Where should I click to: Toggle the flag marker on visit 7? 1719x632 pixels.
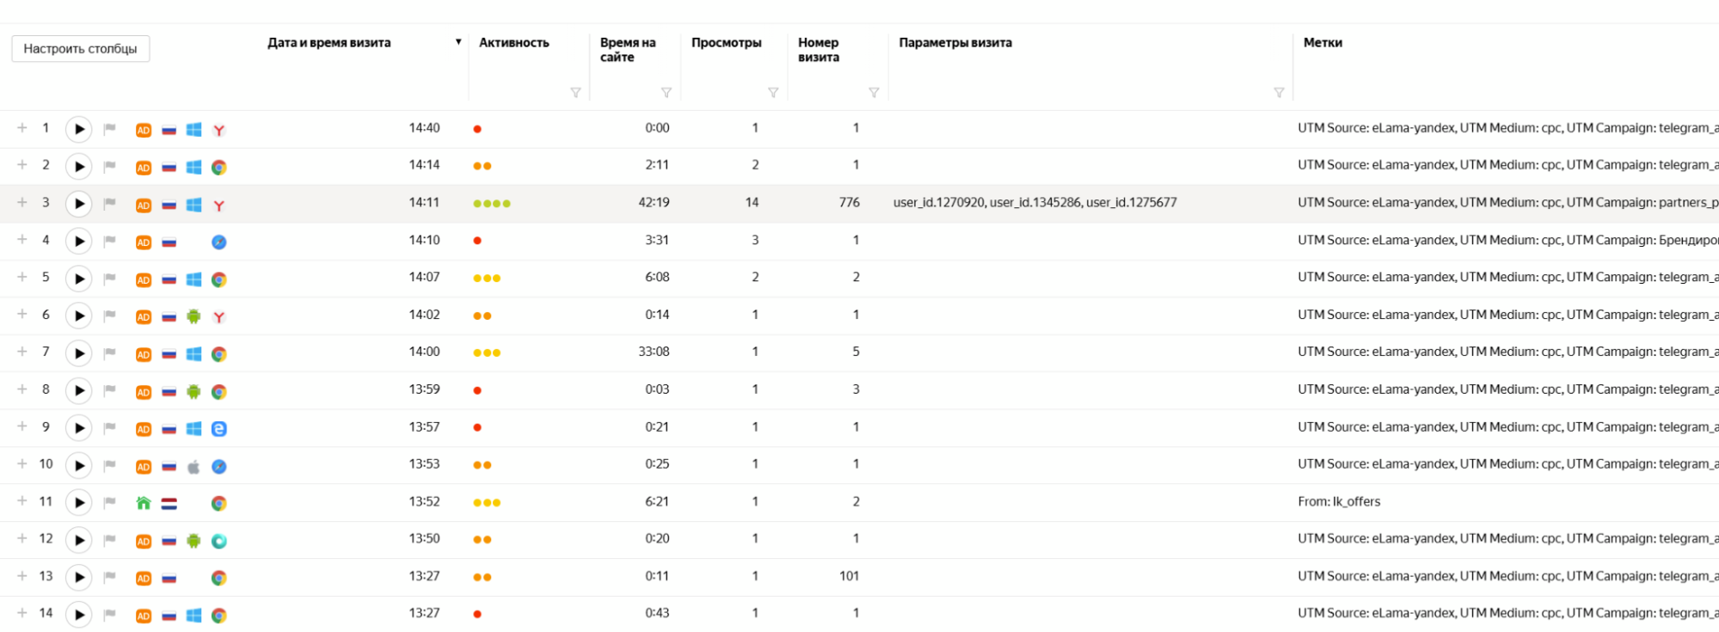(110, 353)
